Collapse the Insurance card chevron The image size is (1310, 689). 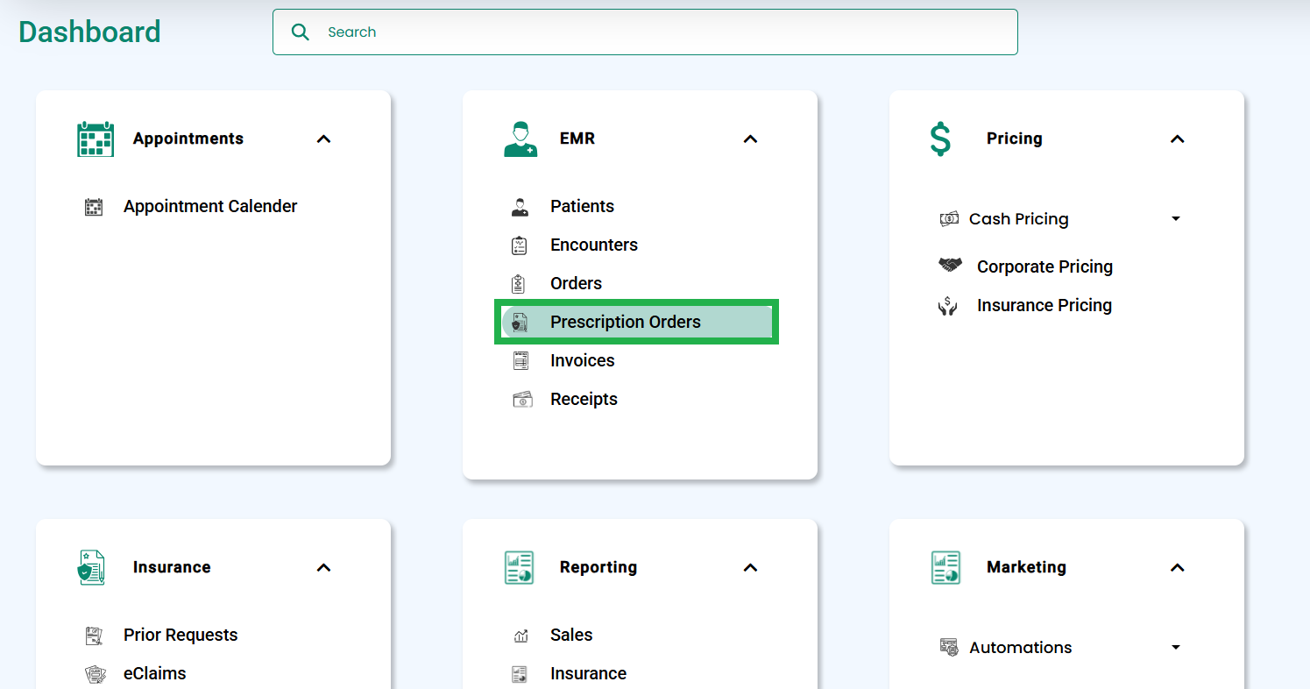324,567
